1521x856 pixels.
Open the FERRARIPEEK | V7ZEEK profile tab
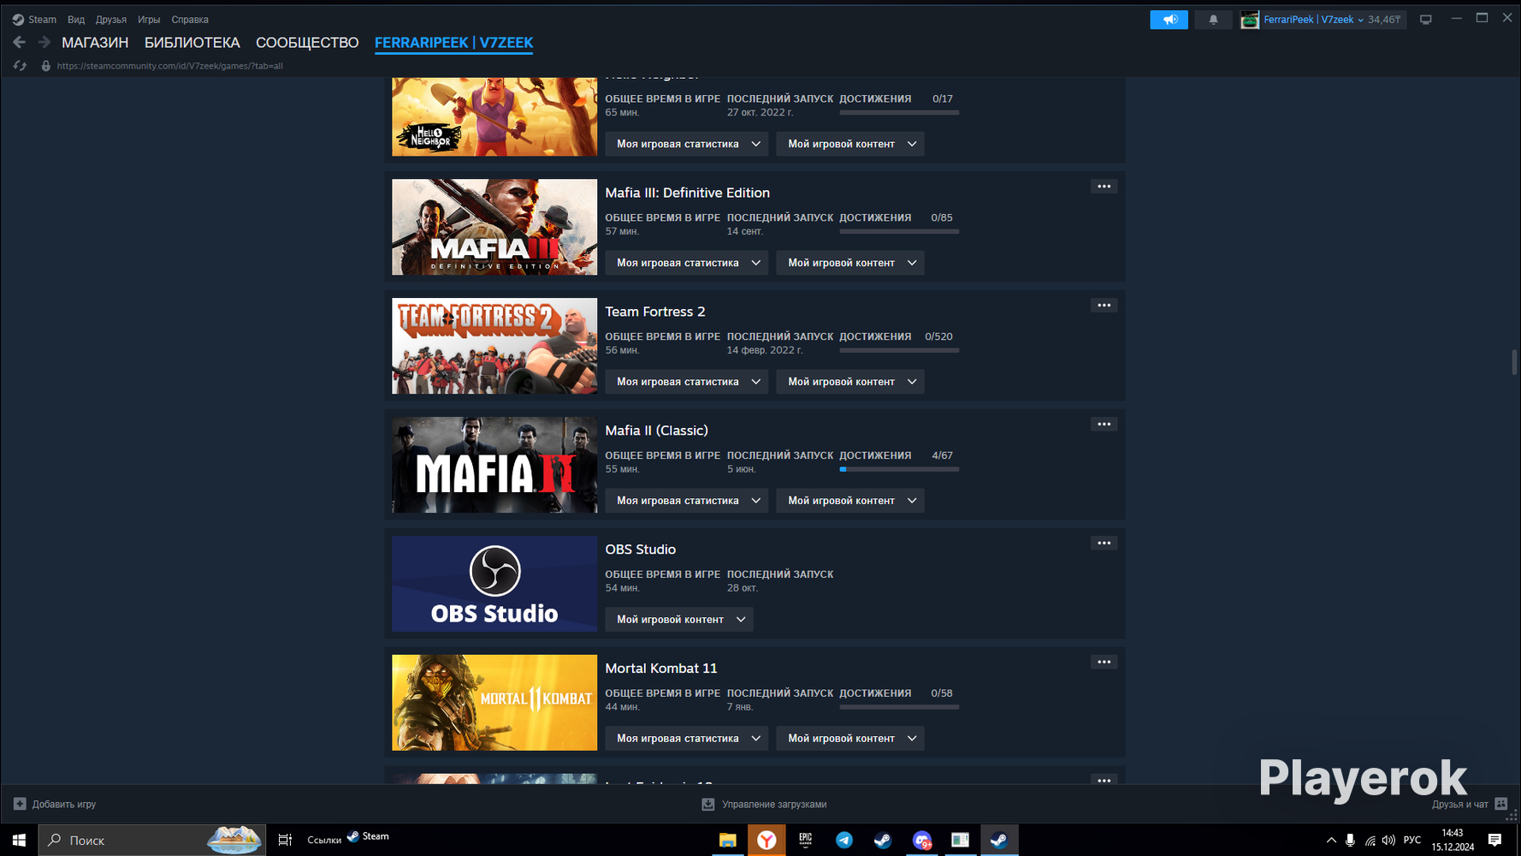point(453,43)
